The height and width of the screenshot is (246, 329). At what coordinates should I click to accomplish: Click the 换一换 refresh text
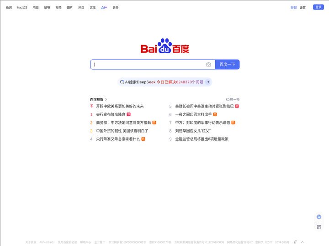(x=235, y=100)
